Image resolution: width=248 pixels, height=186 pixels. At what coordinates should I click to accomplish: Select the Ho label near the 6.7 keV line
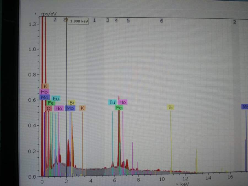(x=123, y=102)
